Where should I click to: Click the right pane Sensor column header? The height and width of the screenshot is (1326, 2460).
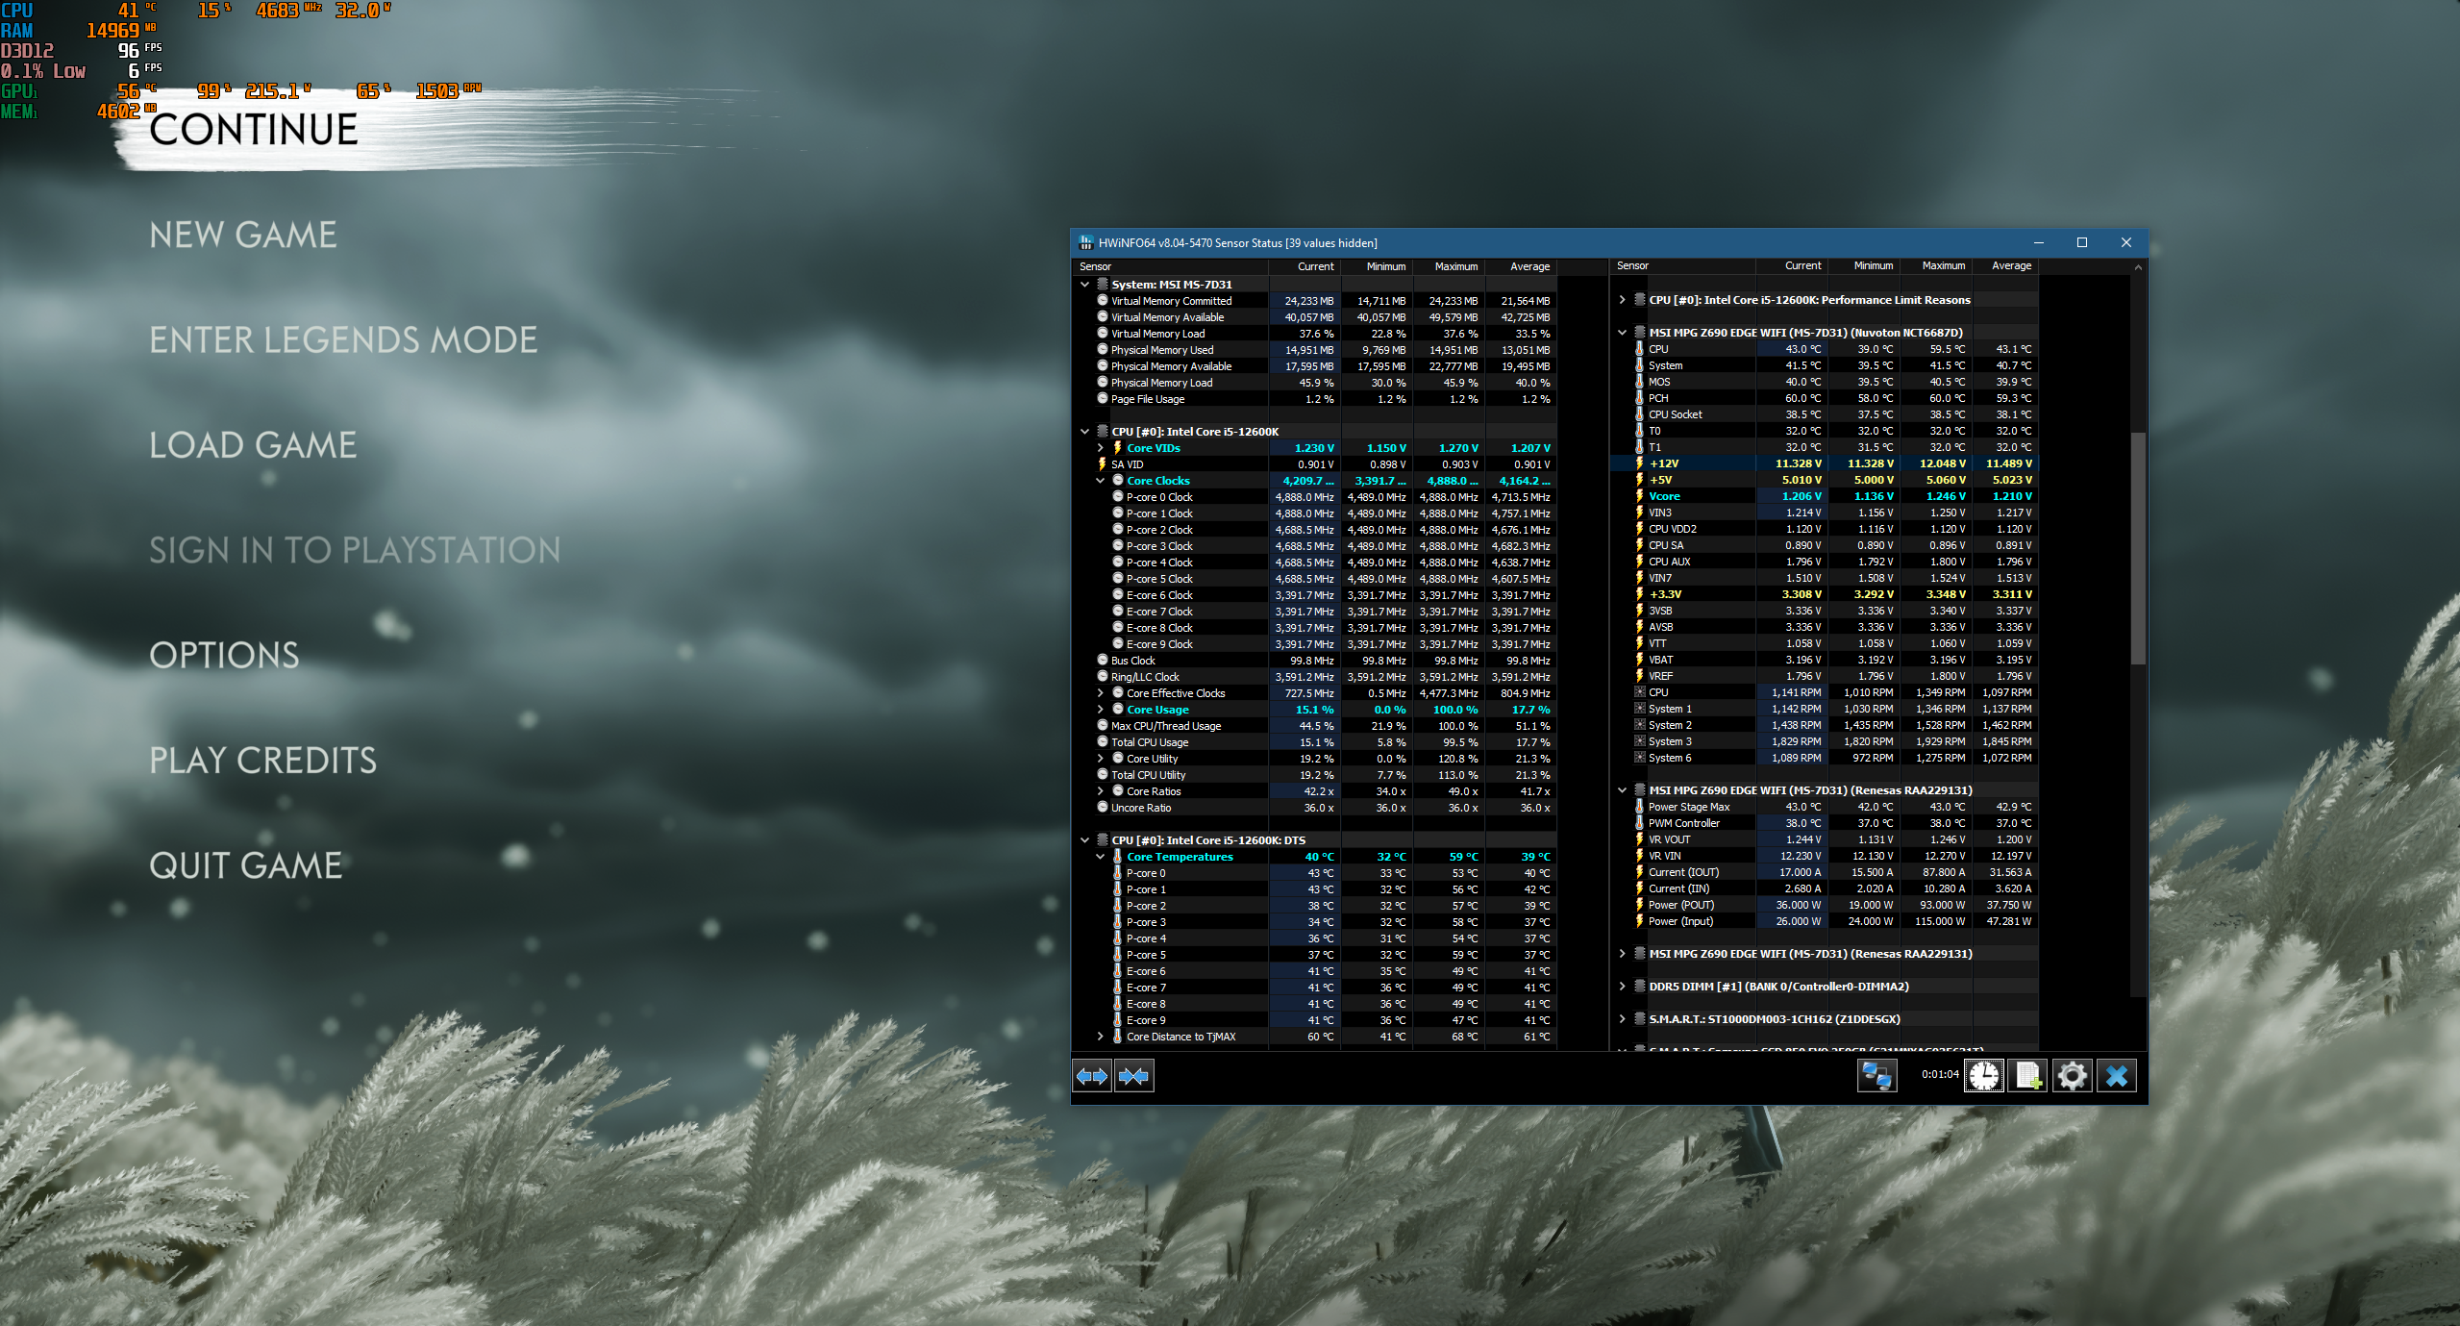1682,265
